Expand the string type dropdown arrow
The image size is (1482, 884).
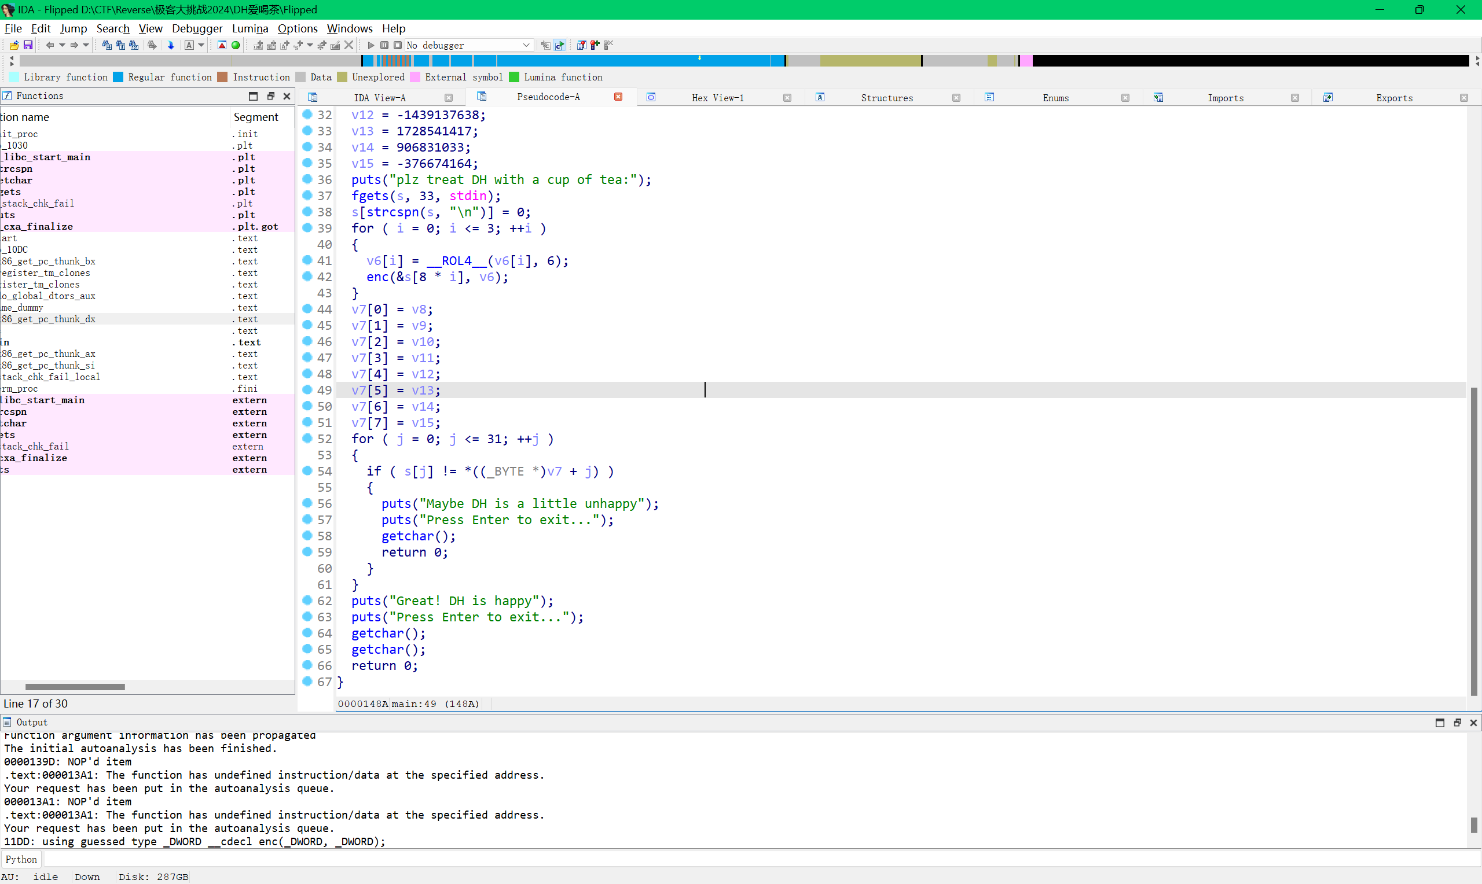(310, 45)
